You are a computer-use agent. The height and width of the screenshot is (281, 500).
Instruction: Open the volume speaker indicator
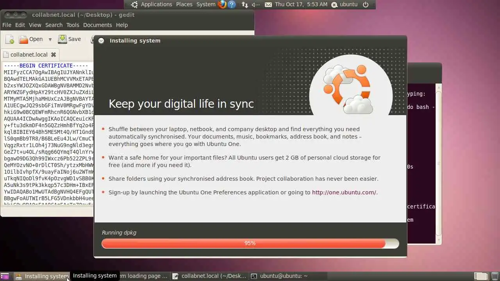(256, 5)
